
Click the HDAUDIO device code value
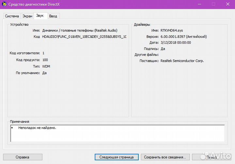click(x=84, y=37)
